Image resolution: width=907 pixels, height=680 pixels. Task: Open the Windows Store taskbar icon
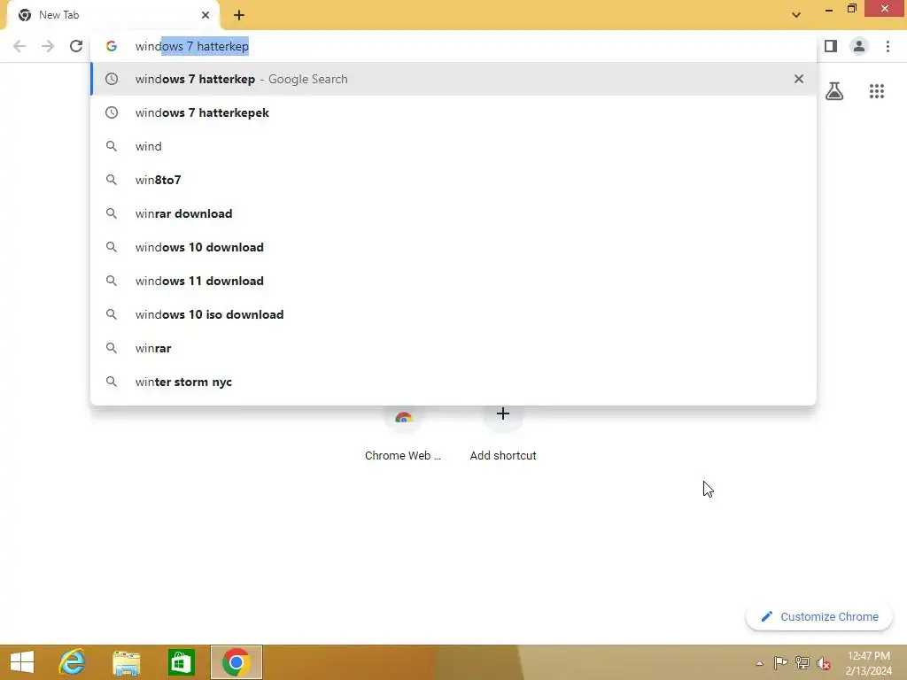tap(181, 662)
